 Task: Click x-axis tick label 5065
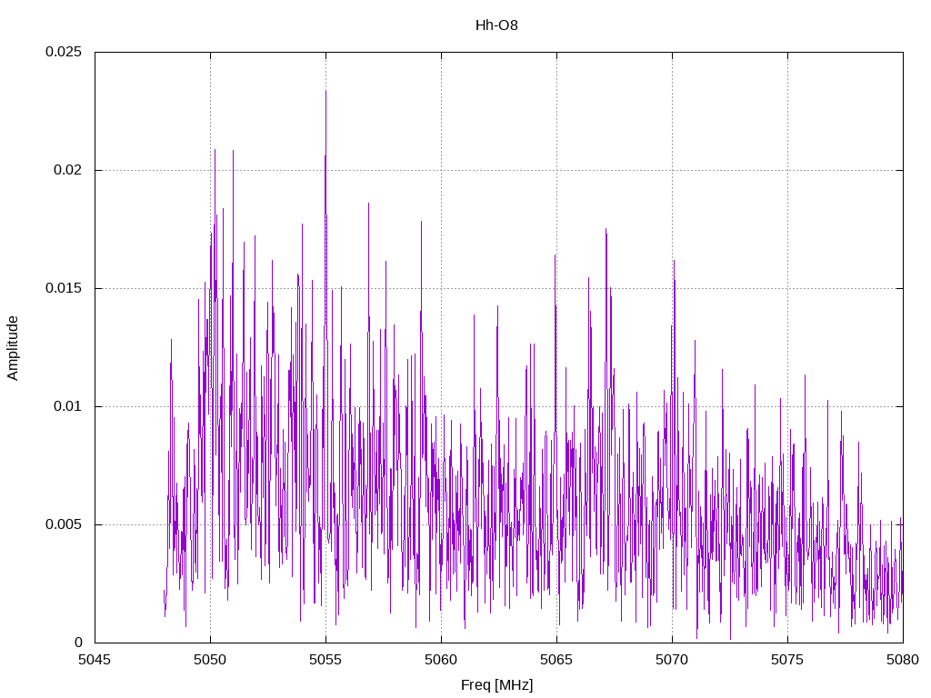[556, 660]
